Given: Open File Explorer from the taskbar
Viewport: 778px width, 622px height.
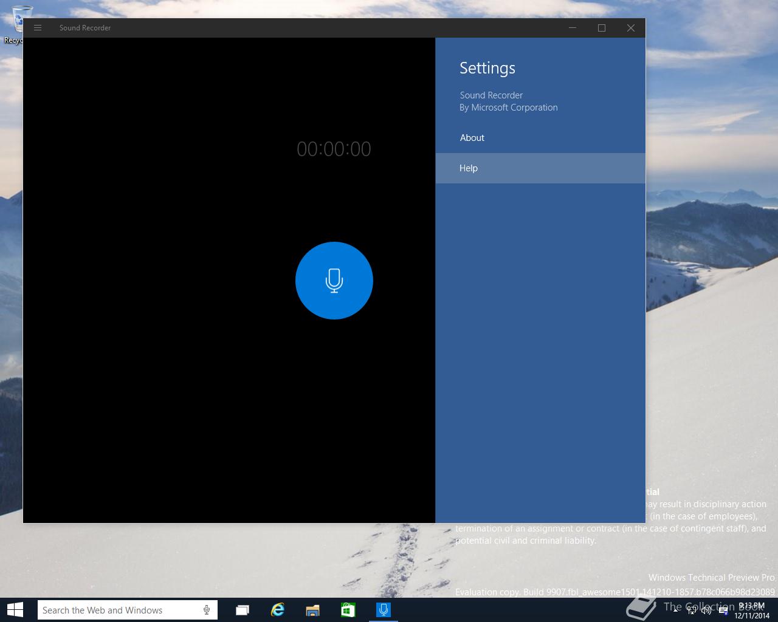Looking at the screenshot, I should 313,610.
